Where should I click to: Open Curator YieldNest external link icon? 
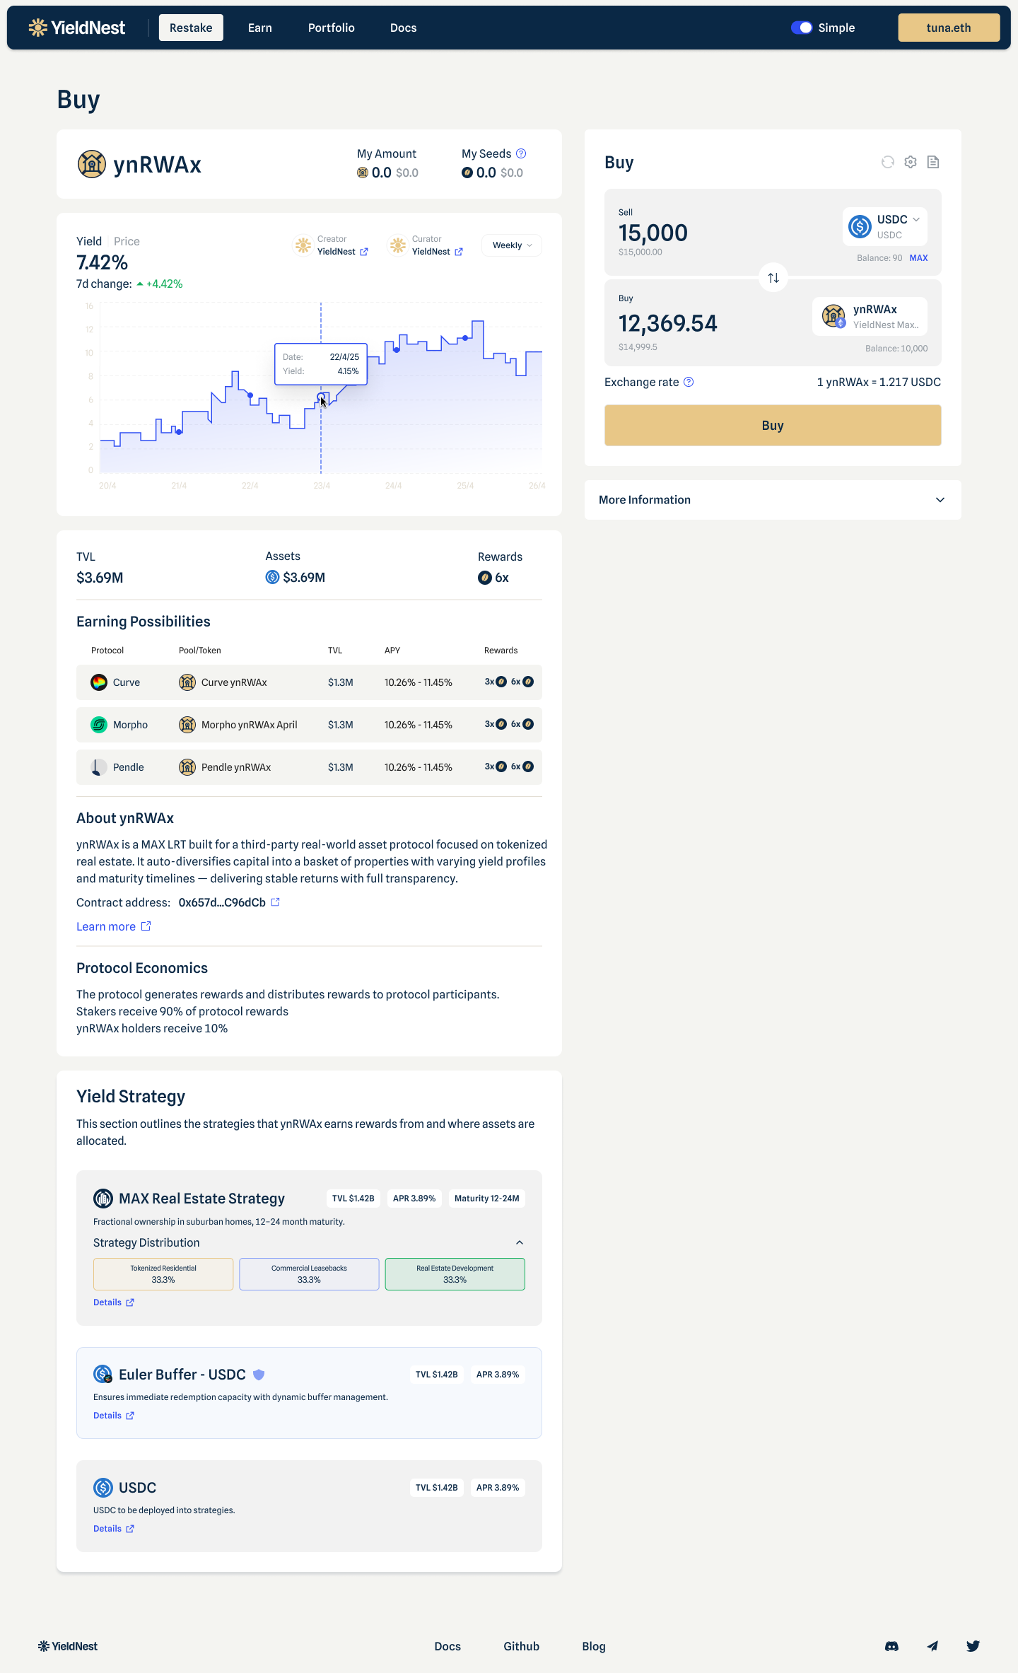tap(459, 252)
